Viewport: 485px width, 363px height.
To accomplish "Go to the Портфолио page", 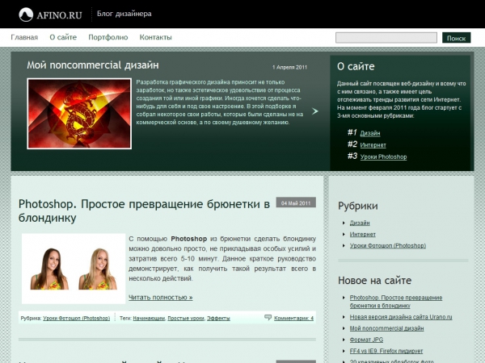I will coord(108,37).
